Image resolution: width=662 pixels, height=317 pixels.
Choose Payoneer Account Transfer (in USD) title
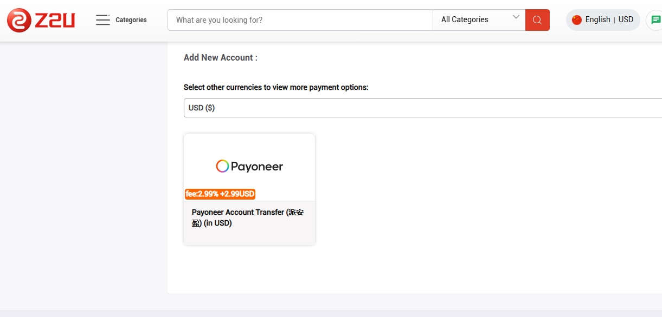[x=249, y=217]
